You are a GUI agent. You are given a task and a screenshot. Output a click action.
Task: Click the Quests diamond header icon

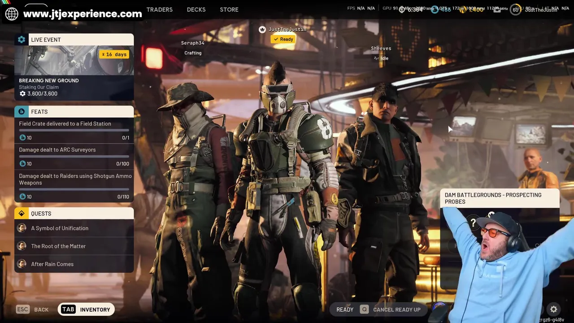tap(22, 214)
